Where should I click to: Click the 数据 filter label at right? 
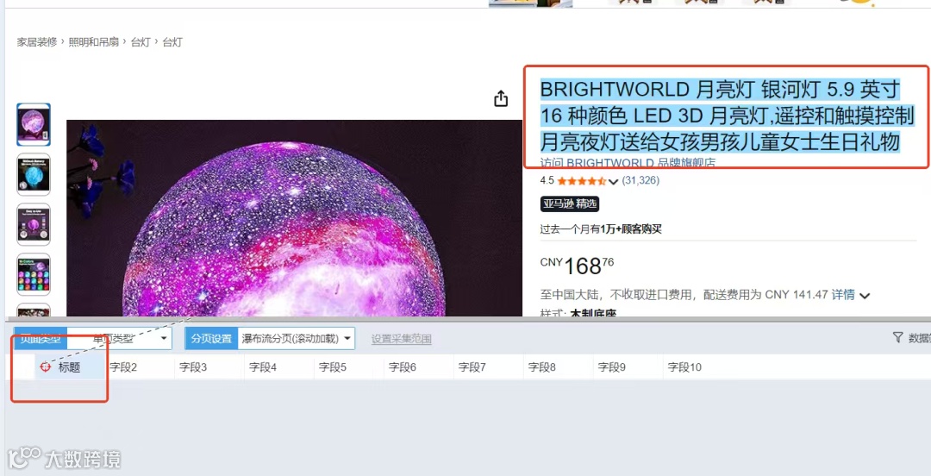point(919,338)
